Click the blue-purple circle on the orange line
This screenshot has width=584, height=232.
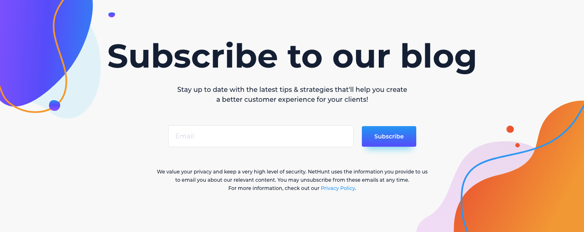coord(54,105)
